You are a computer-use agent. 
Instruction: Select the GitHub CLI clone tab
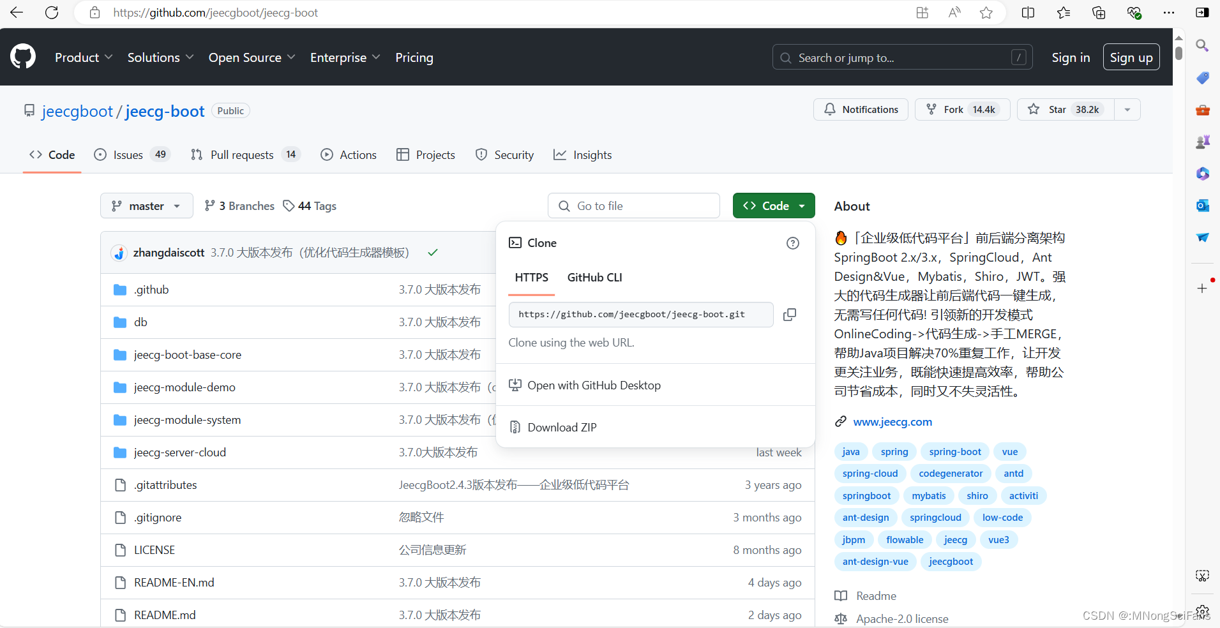point(594,278)
